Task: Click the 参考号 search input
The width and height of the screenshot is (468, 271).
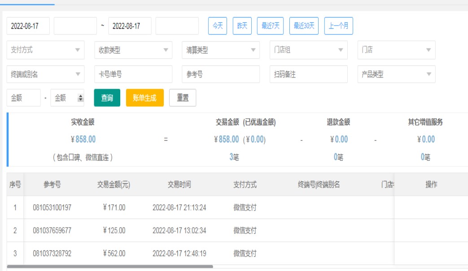Action: coord(220,75)
